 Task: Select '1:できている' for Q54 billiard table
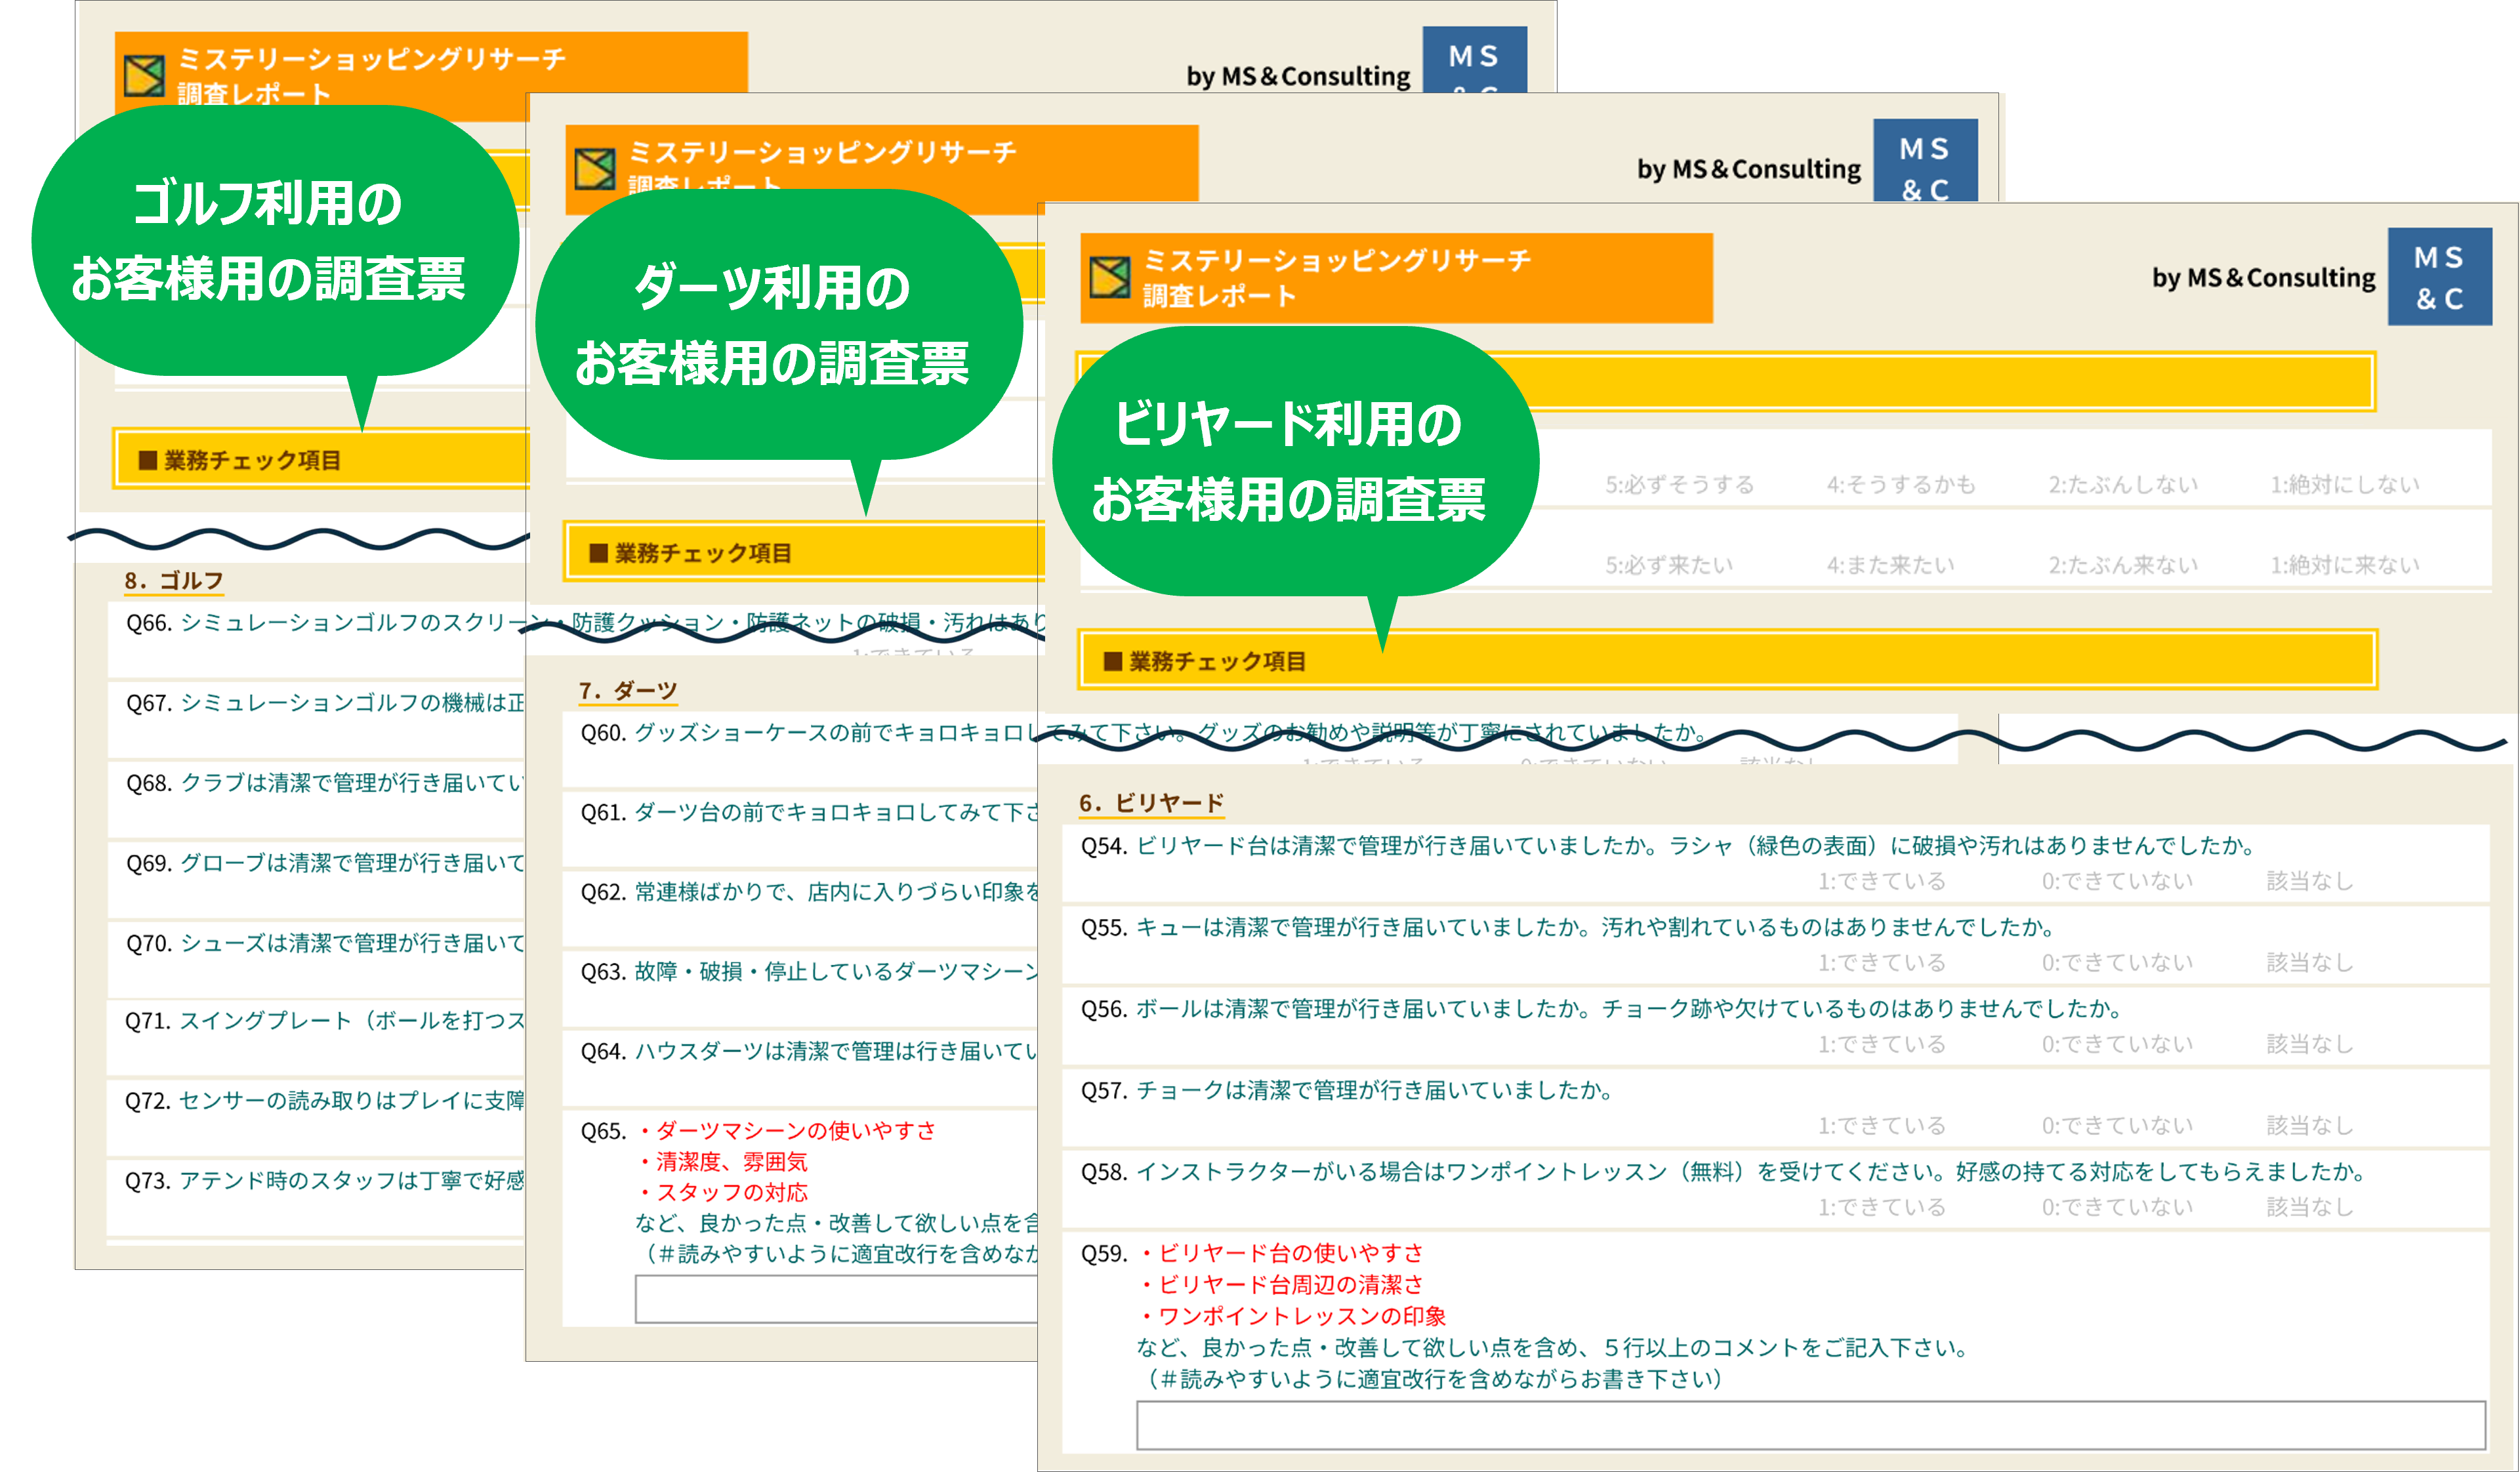[1882, 881]
